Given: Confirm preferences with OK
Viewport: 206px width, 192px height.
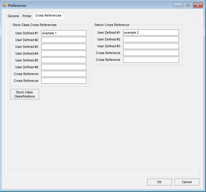Looking at the screenshot, I should (159, 182).
